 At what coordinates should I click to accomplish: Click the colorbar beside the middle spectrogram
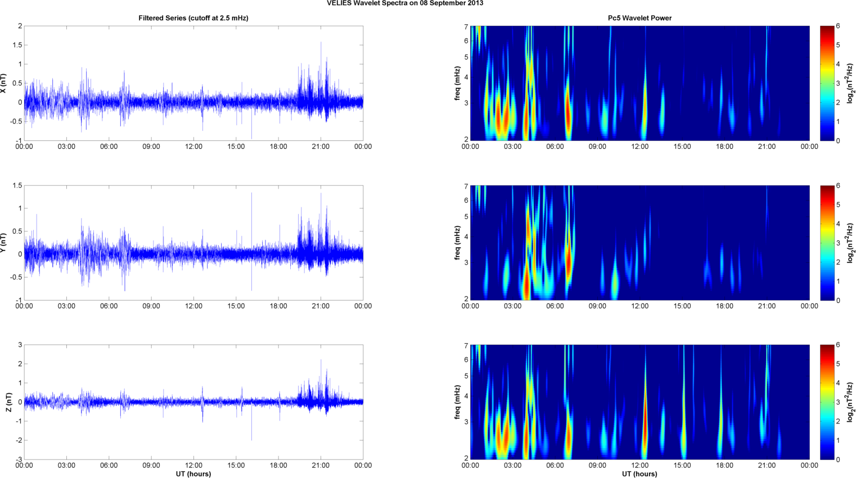click(827, 243)
